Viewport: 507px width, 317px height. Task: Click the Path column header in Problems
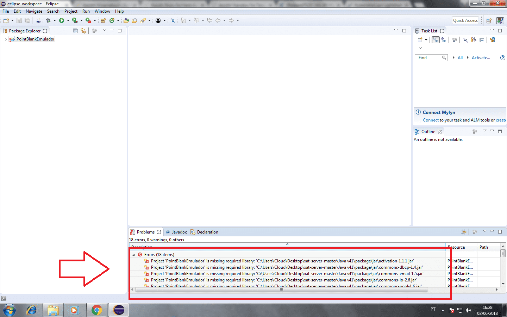(488, 247)
